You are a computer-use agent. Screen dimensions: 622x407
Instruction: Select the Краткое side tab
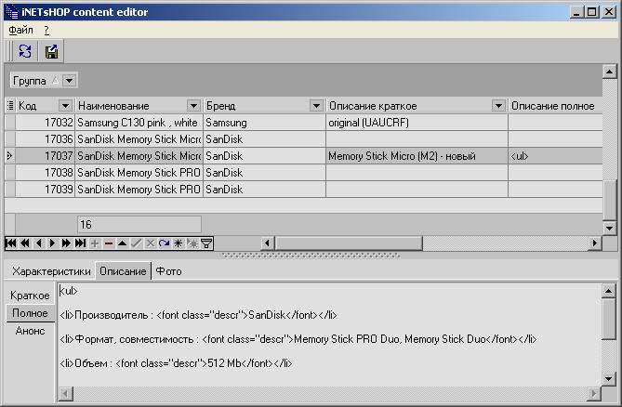(30, 295)
